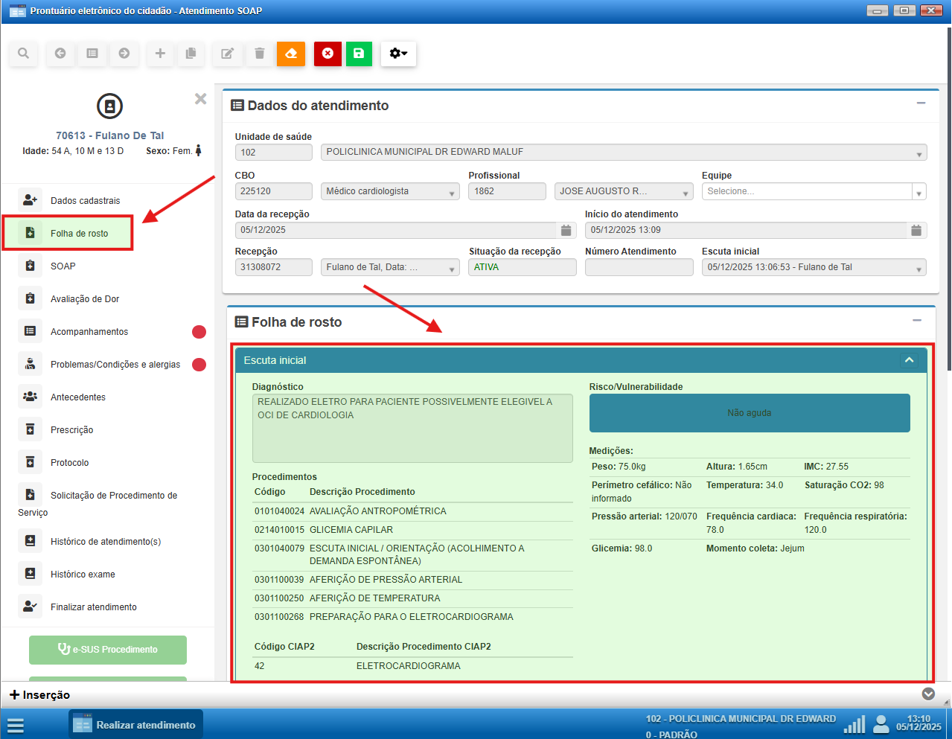Click the green save icon in toolbar
The image size is (952, 739).
(x=359, y=54)
